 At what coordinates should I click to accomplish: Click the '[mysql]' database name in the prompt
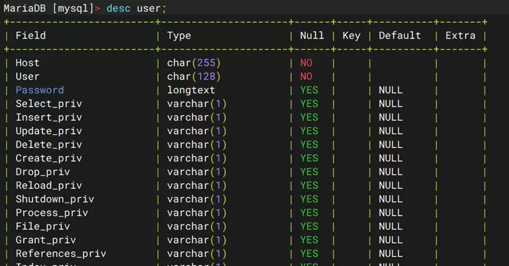click(73, 8)
